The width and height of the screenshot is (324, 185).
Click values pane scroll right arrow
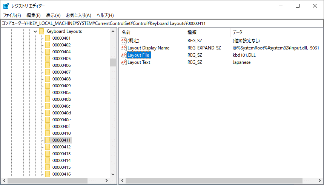tap(320, 180)
